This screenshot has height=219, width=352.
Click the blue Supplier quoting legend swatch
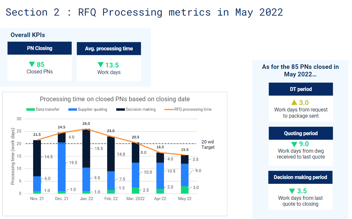[72, 109]
